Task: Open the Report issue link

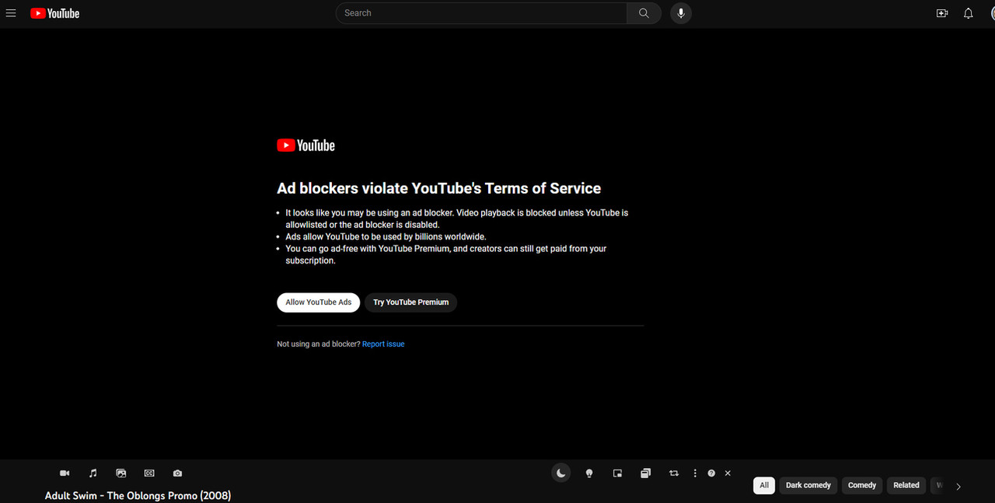Action: (383, 344)
